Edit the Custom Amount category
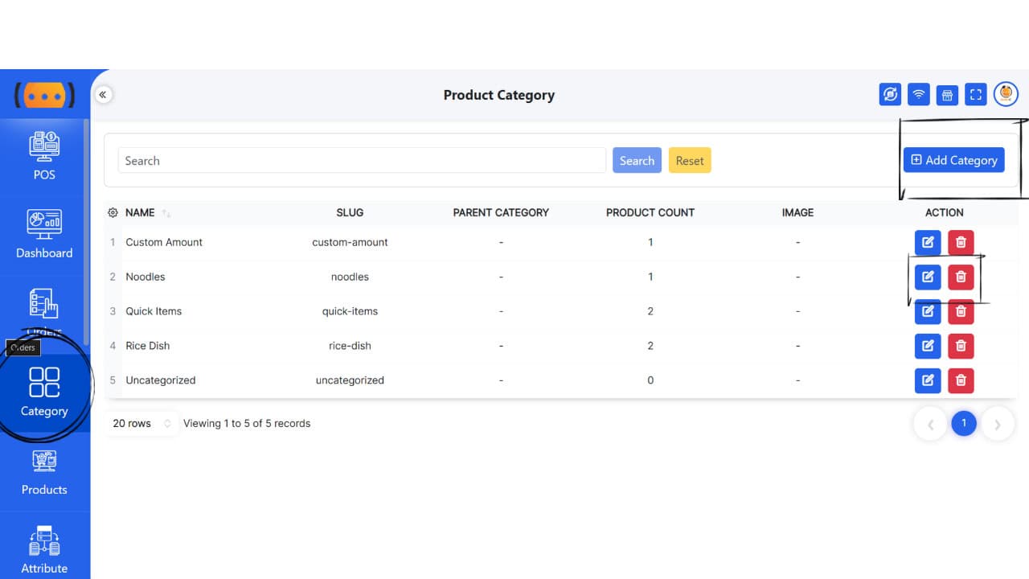This screenshot has width=1029, height=579. 928,242
